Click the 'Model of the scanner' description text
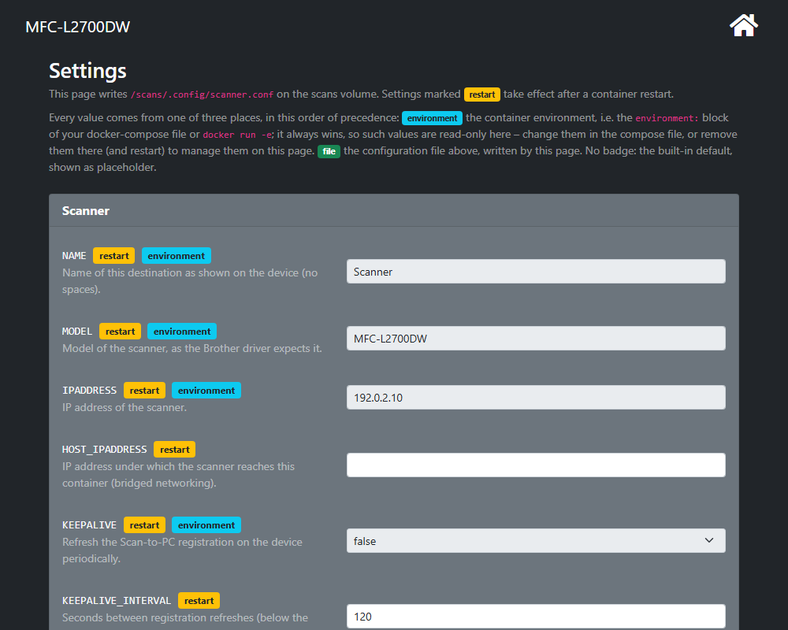788x630 pixels. pyautogui.click(x=192, y=348)
